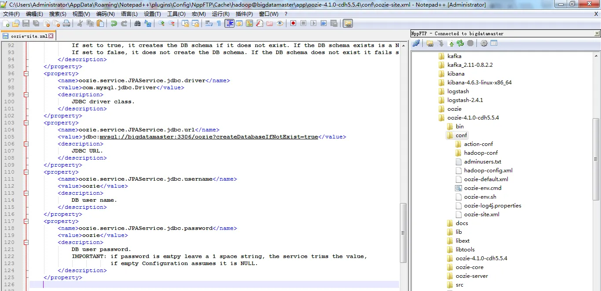Save the file with the floppy icon
601x291 pixels.
(x=26, y=23)
